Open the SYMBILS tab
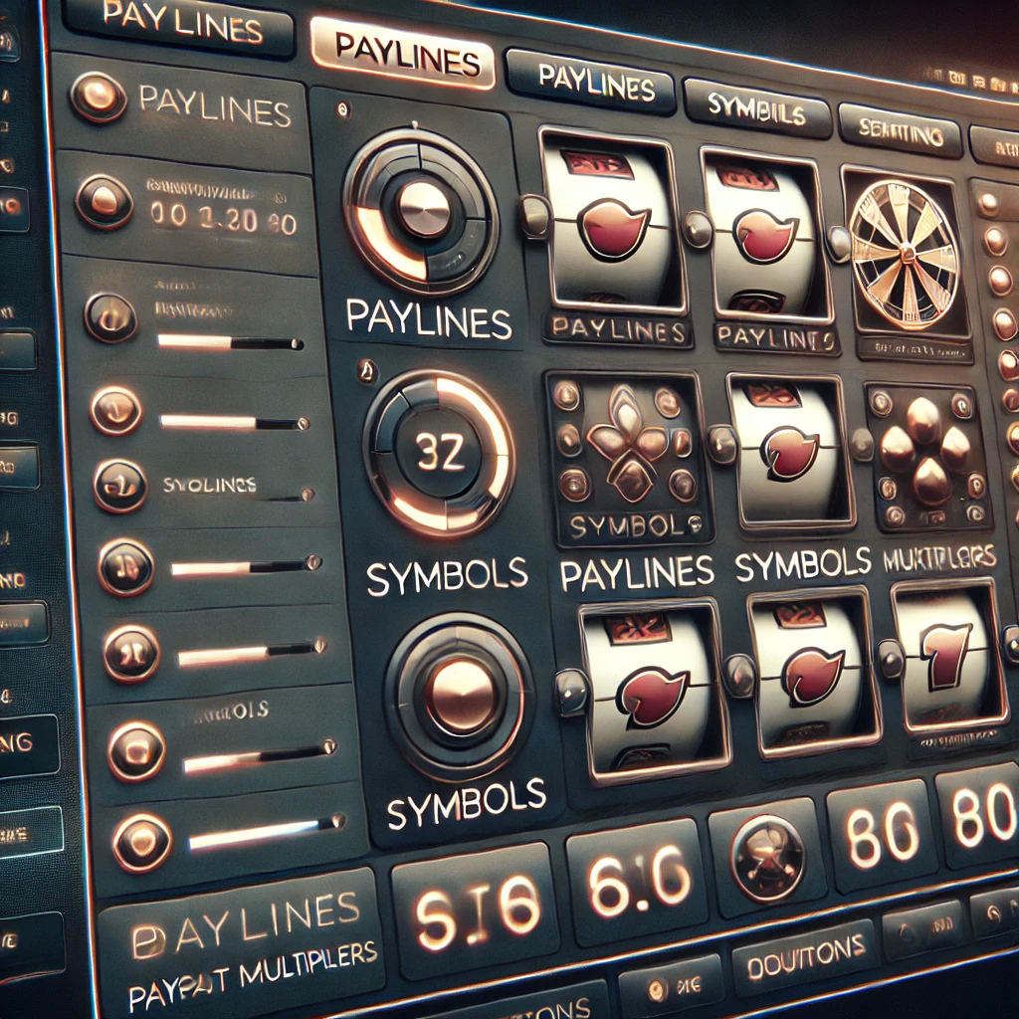1019x1019 pixels. pyautogui.click(x=757, y=109)
